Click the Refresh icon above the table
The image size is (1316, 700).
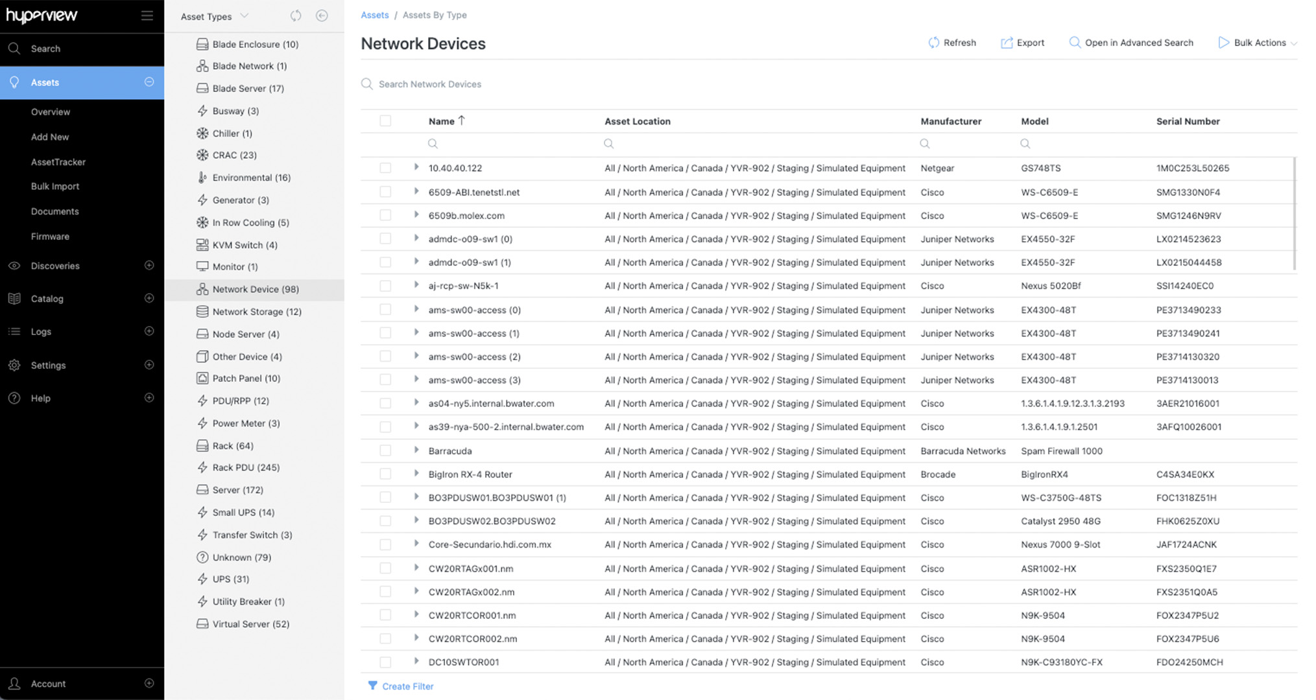(933, 43)
